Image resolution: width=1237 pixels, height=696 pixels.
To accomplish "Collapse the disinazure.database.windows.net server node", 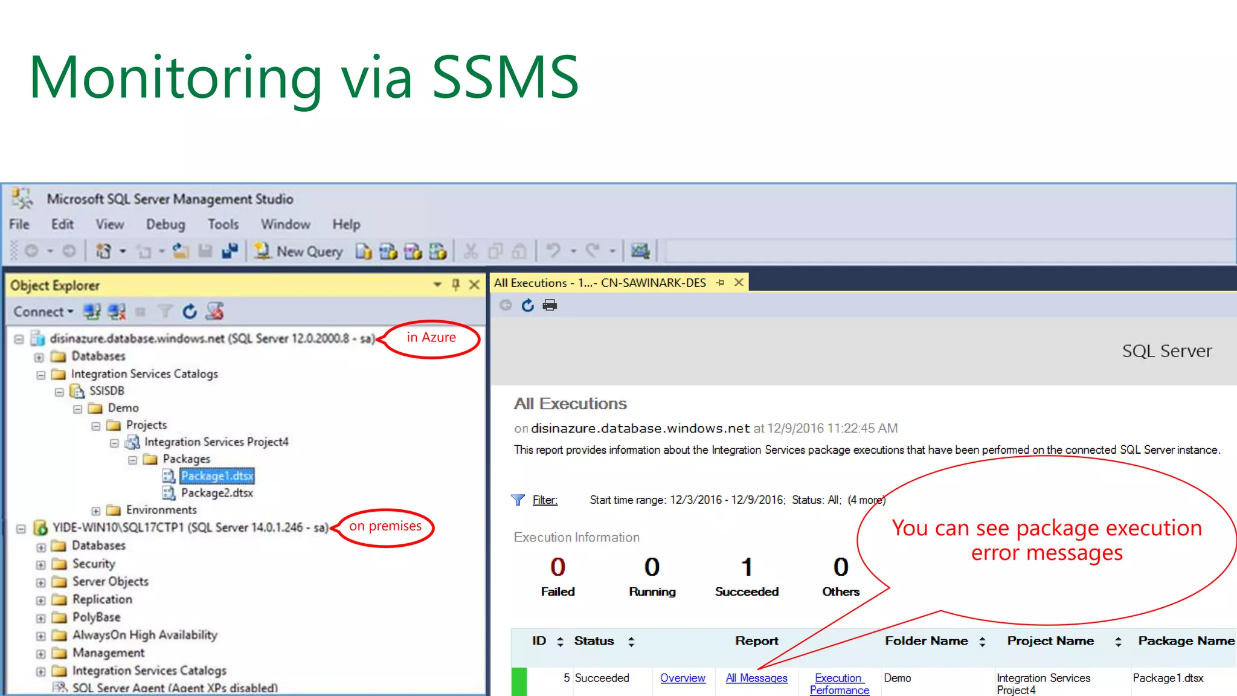I will tap(19, 339).
